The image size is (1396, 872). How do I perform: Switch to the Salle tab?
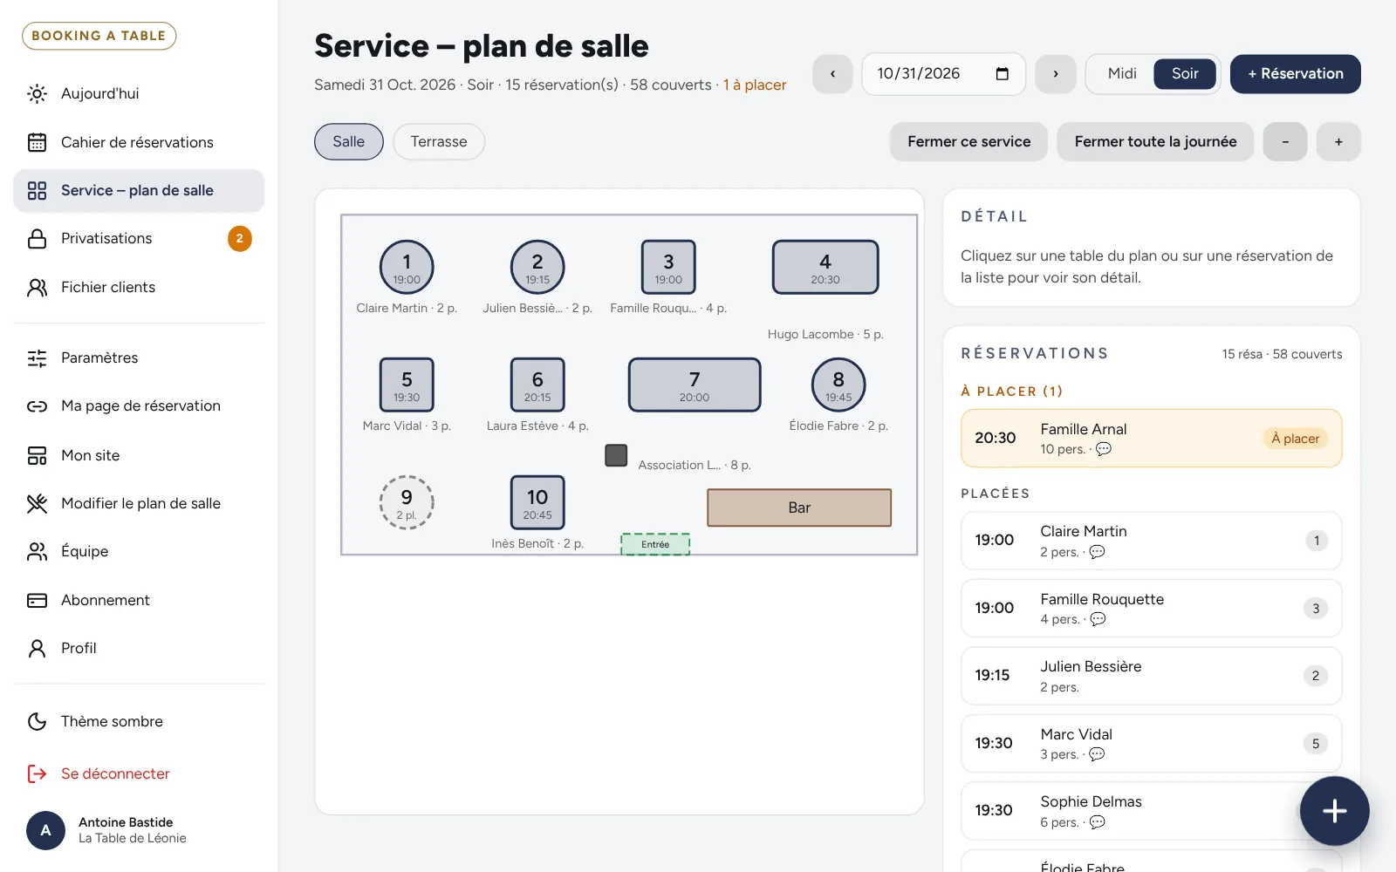click(x=349, y=141)
